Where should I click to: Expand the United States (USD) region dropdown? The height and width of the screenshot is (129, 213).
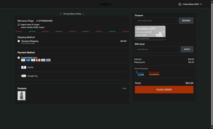click(x=192, y=4)
